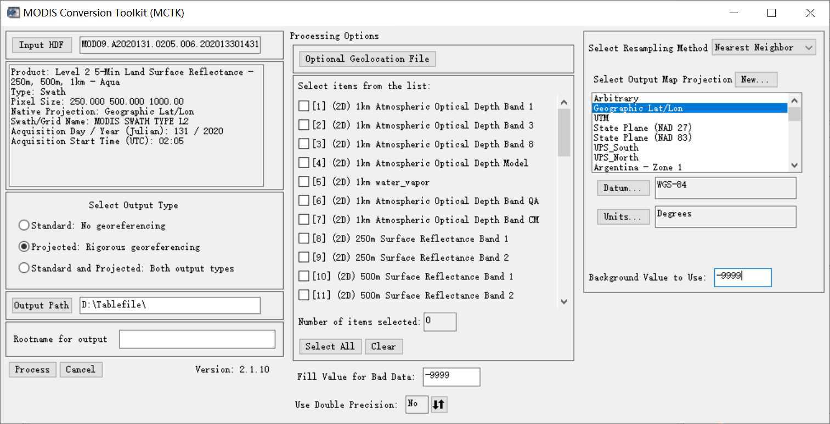Image resolution: width=830 pixels, height=424 pixels.
Task: Check item [1] Atmospheric Optical Depth Band 1
Action: (304, 106)
